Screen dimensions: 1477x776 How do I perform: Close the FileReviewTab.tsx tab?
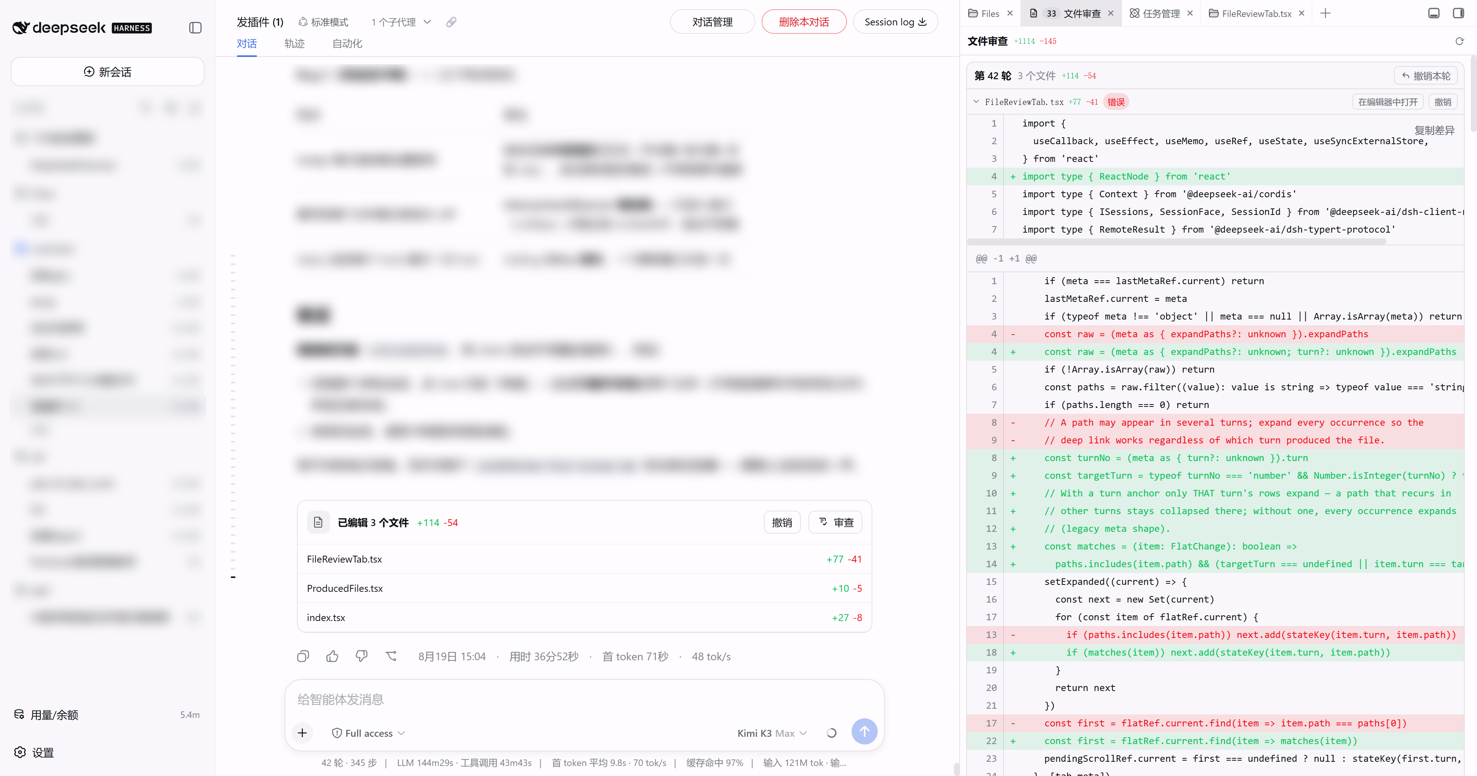(x=1302, y=13)
